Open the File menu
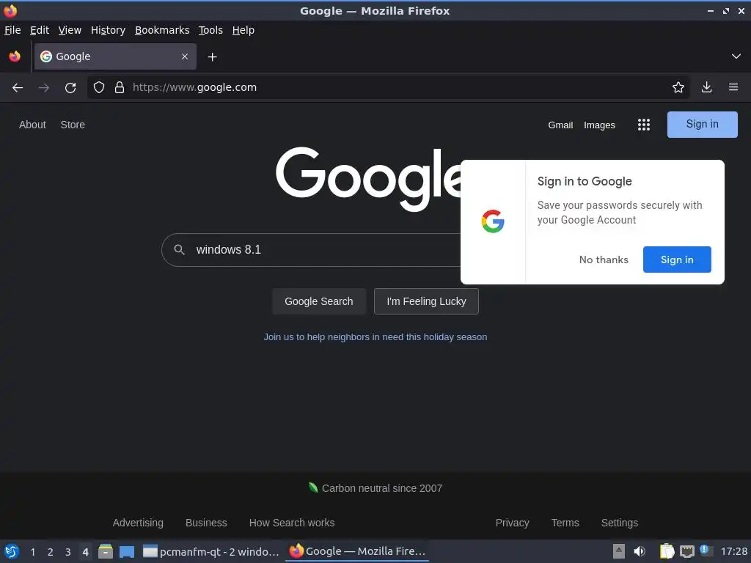Viewport: 751px width, 563px height. 12,30
